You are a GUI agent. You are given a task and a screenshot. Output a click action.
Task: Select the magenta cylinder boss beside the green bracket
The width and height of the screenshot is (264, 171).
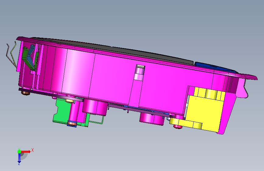click(x=95, y=107)
